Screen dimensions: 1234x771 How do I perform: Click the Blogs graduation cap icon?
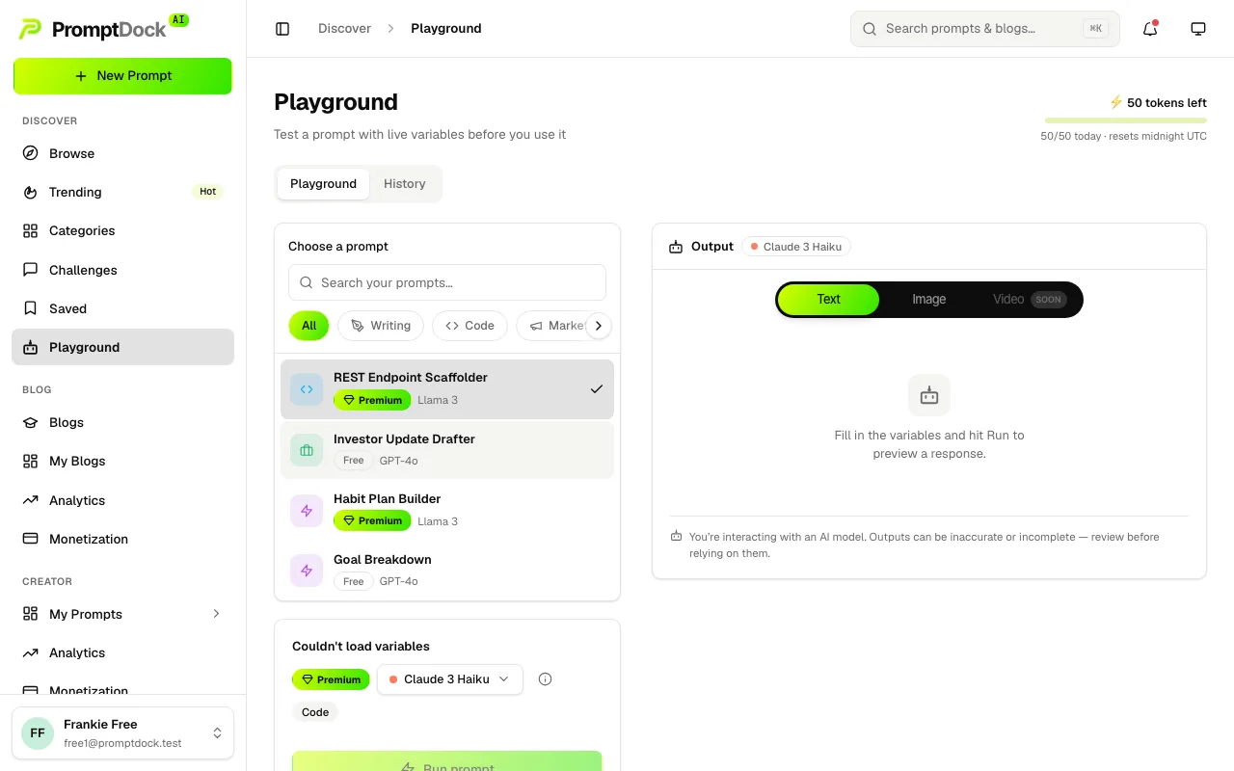[31, 422]
